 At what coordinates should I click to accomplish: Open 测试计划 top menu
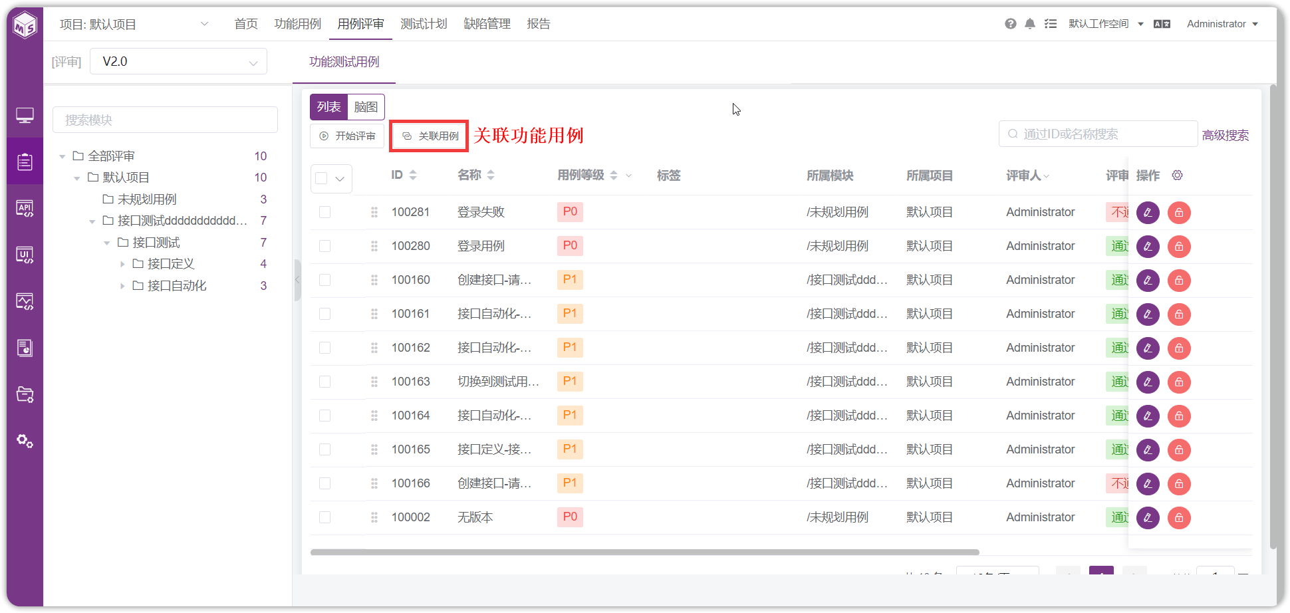pyautogui.click(x=424, y=24)
